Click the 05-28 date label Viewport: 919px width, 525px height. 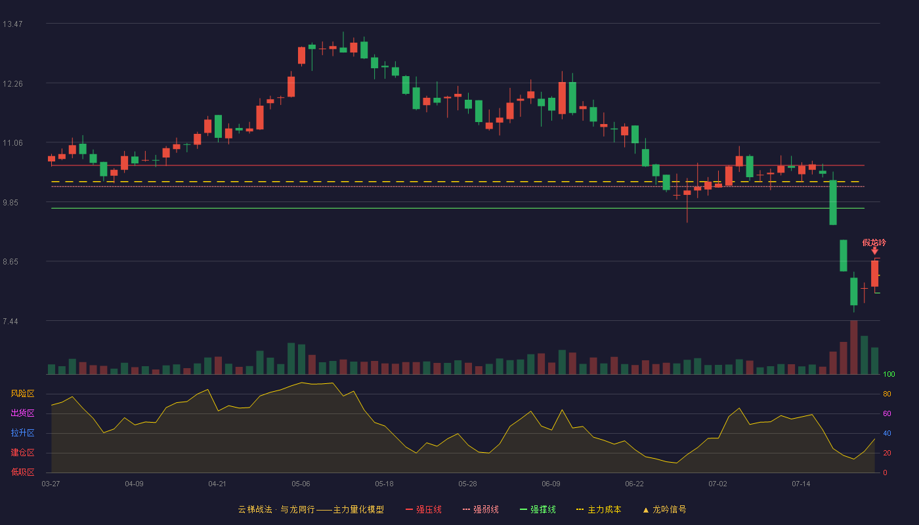467,484
